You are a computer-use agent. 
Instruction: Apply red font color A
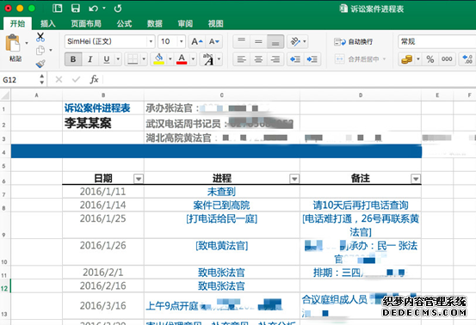point(182,59)
